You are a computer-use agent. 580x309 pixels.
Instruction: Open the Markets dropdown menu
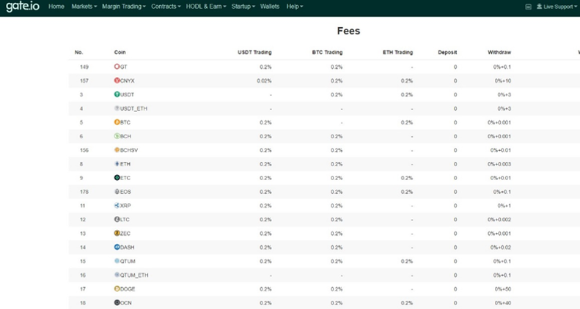point(84,7)
